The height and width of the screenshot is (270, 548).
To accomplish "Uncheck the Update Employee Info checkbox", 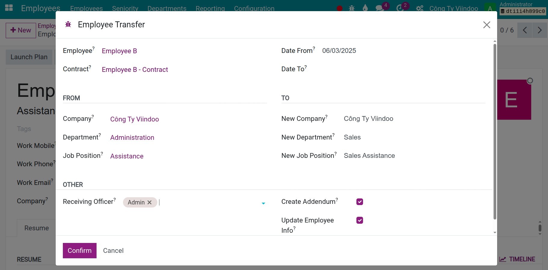I will [360, 220].
